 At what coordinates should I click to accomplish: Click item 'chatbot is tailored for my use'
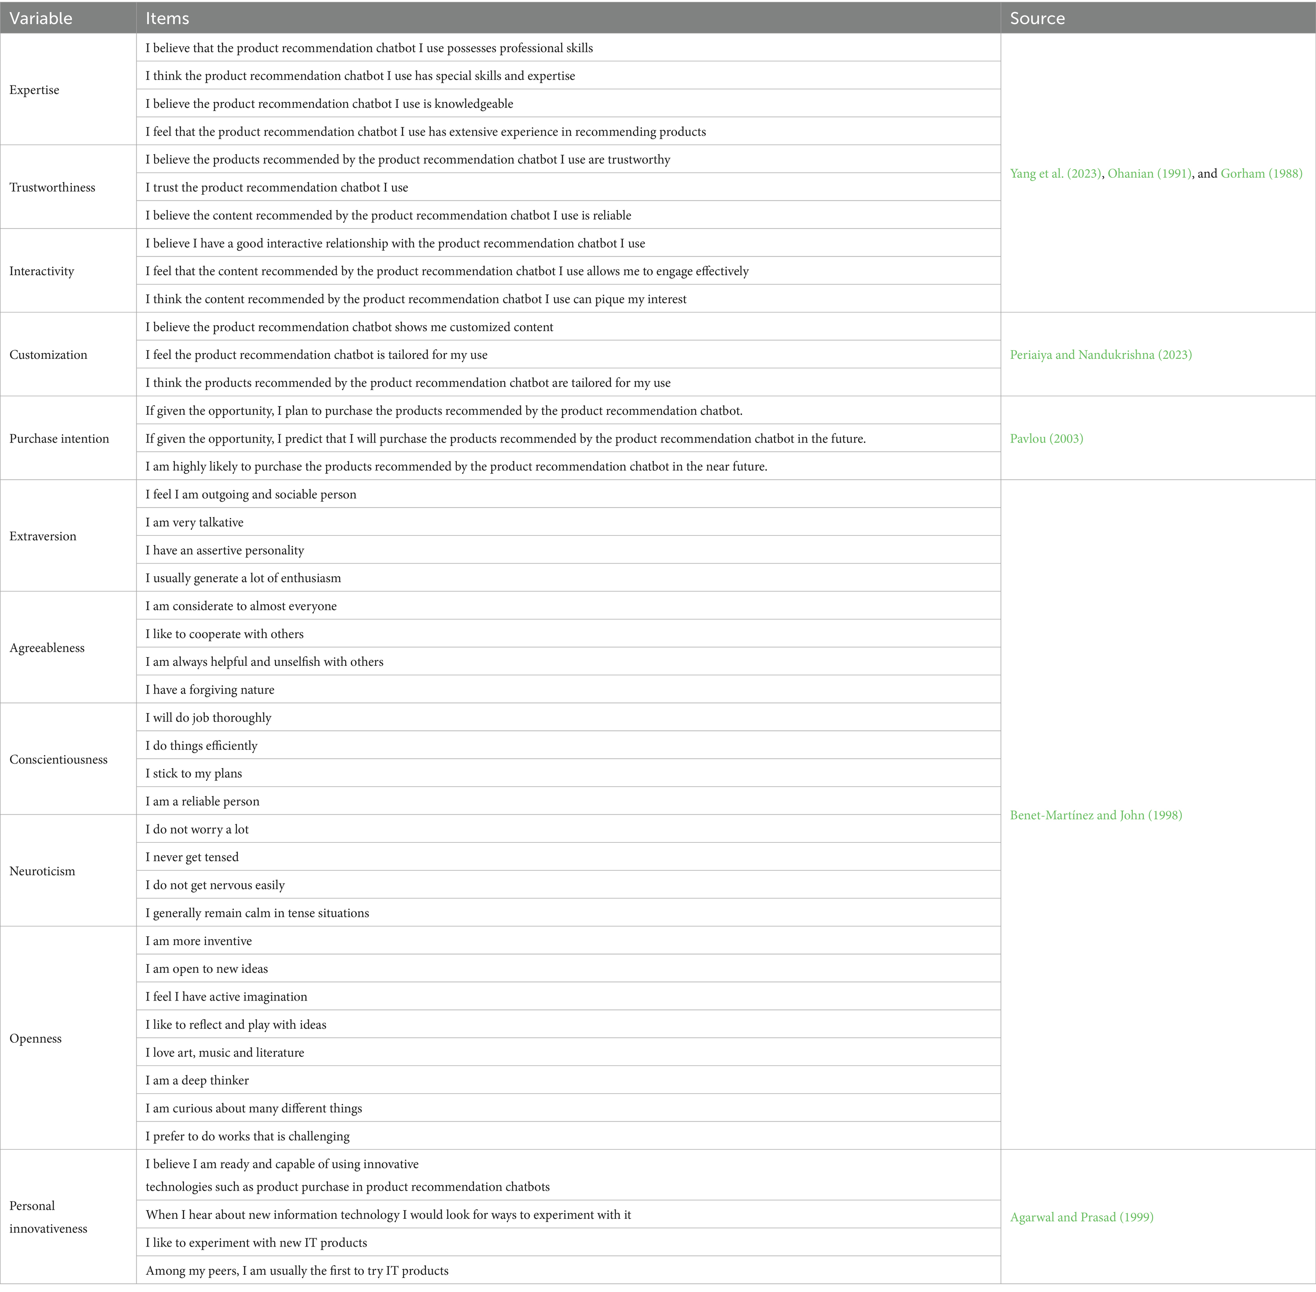pos(569,354)
